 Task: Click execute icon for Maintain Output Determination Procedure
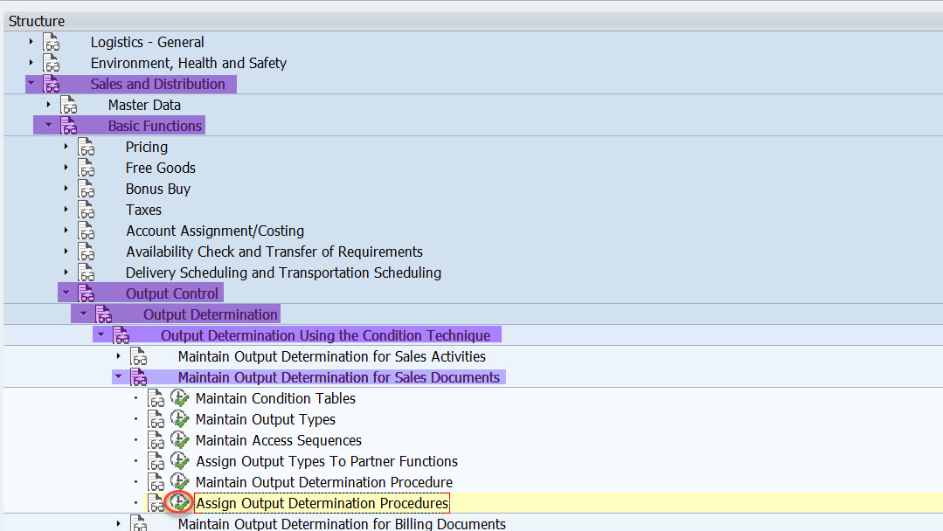[x=180, y=481]
